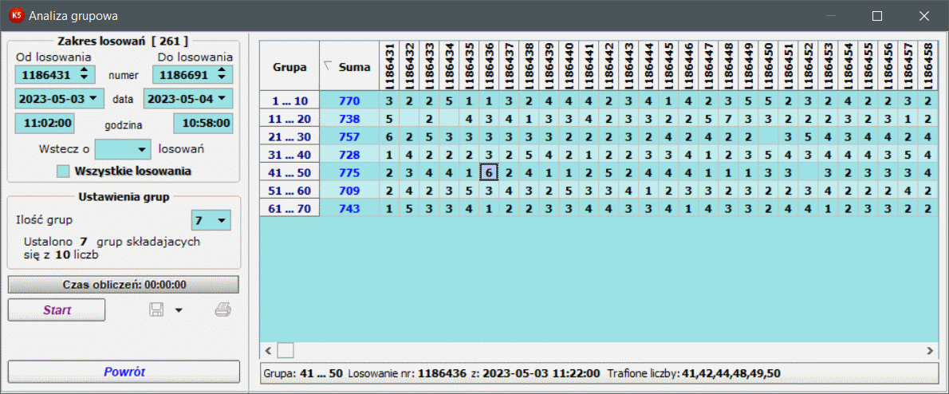Click the Grupa column header
Image resolution: width=949 pixels, height=394 pixels.
point(290,66)
